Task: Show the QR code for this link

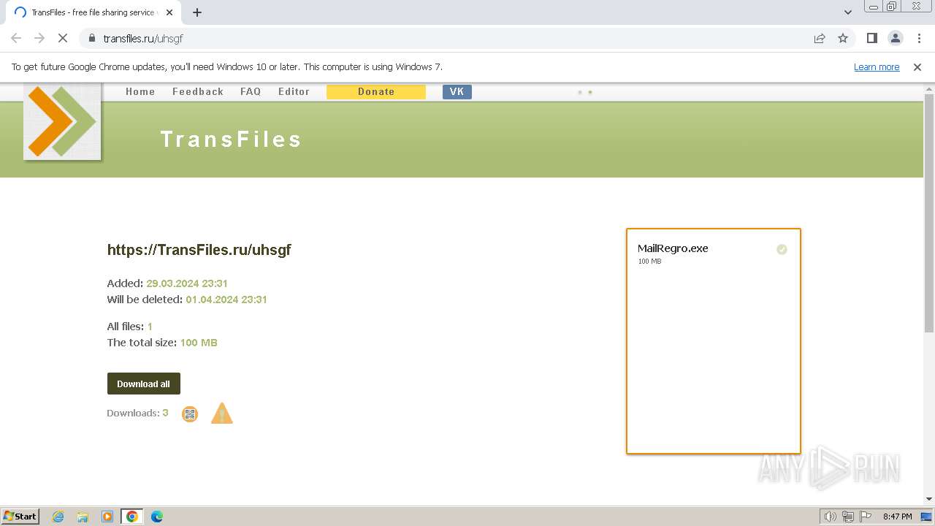Action: tap(190, 414)
